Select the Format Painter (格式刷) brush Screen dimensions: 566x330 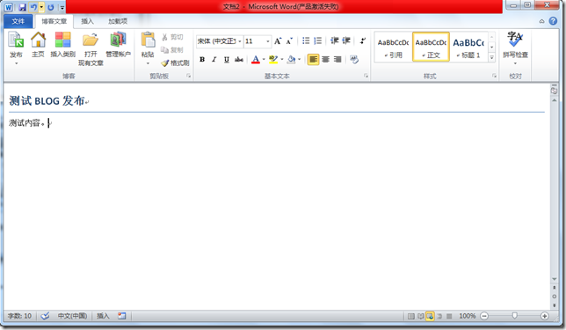164,62
